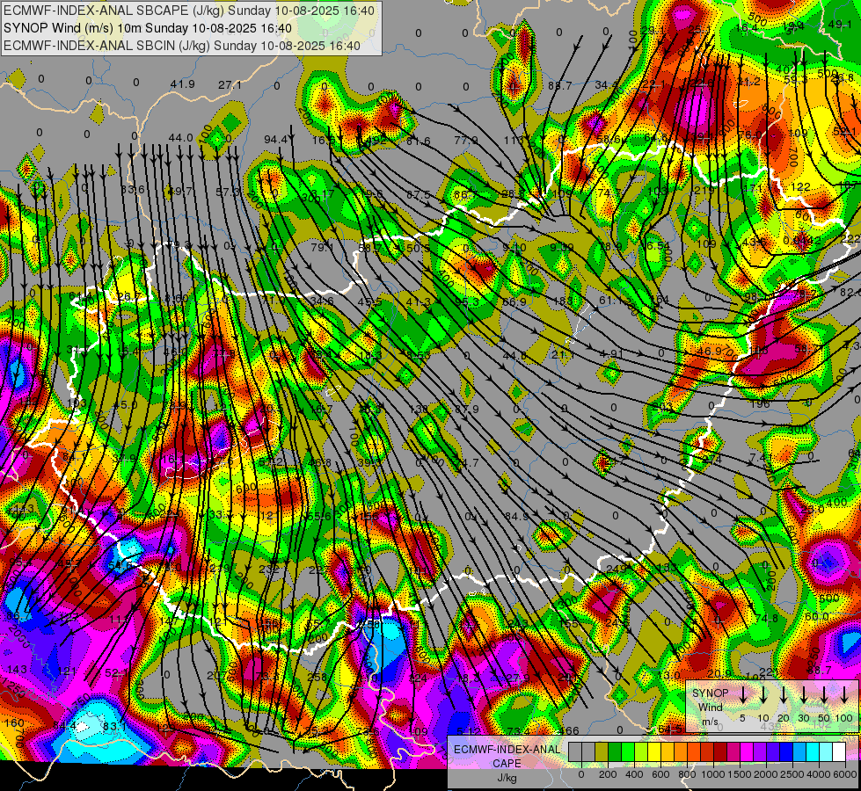Viewport: 861px width, 791px height.
Task: Click the map value '66.9'
Action: click(514, 302)
